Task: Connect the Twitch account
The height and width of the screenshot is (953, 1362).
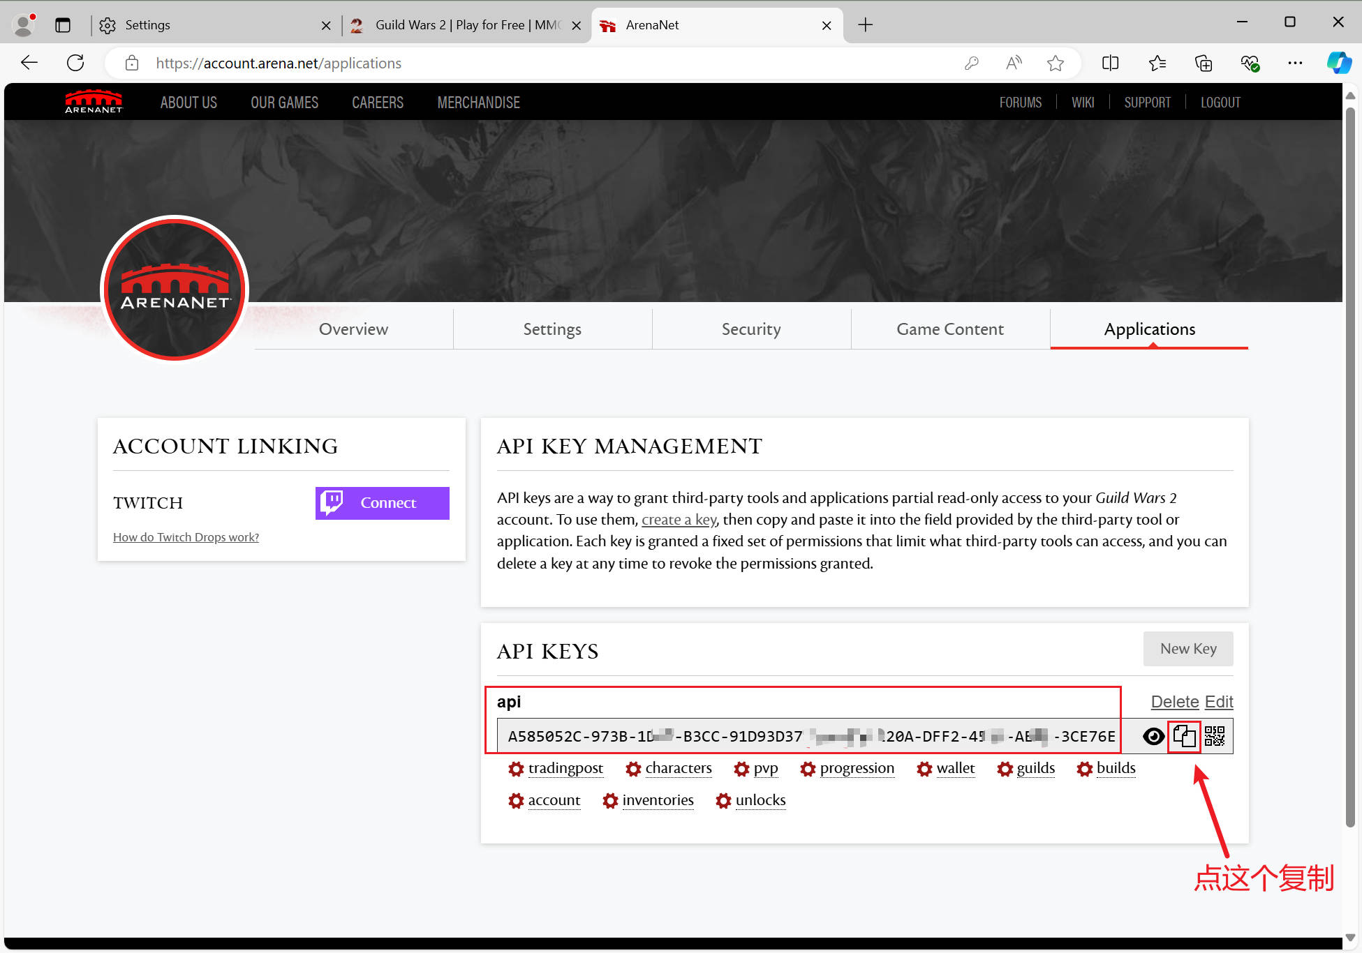Action: coord(382,503)
